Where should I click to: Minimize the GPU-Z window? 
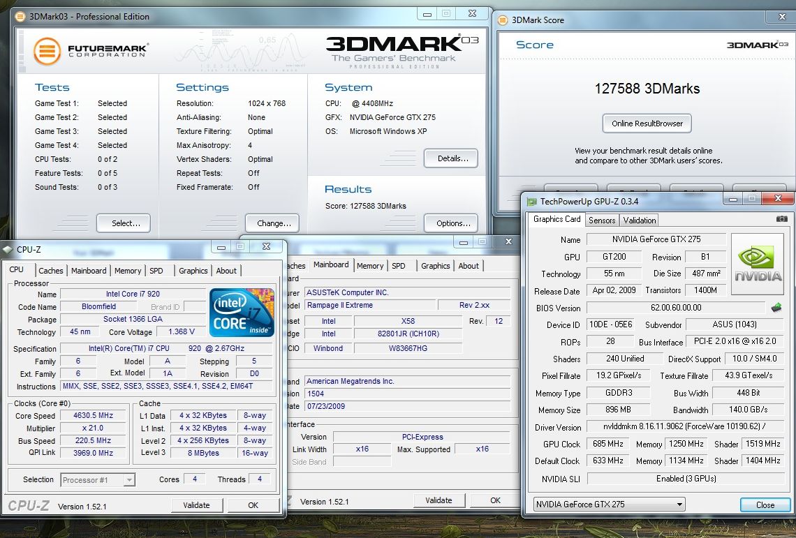pos(732,199)
